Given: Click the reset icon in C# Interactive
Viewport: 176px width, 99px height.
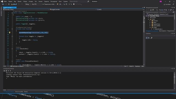Looking at the screenshot, I should pyautogui.click(x=4, y=71).
